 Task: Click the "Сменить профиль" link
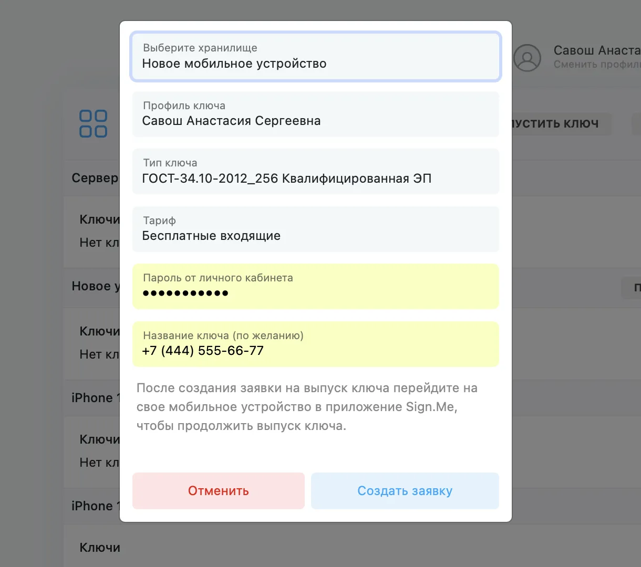coord(597,65)
